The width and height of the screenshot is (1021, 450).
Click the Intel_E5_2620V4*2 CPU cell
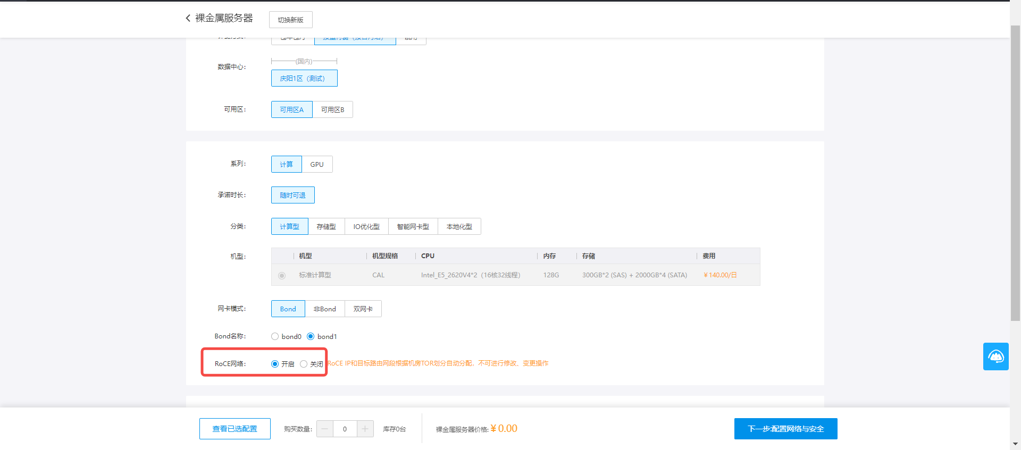[471, 275]
